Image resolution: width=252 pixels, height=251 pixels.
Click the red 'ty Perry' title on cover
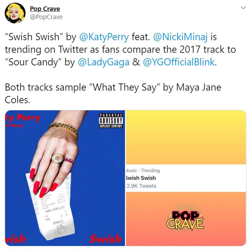coord(22,118)
